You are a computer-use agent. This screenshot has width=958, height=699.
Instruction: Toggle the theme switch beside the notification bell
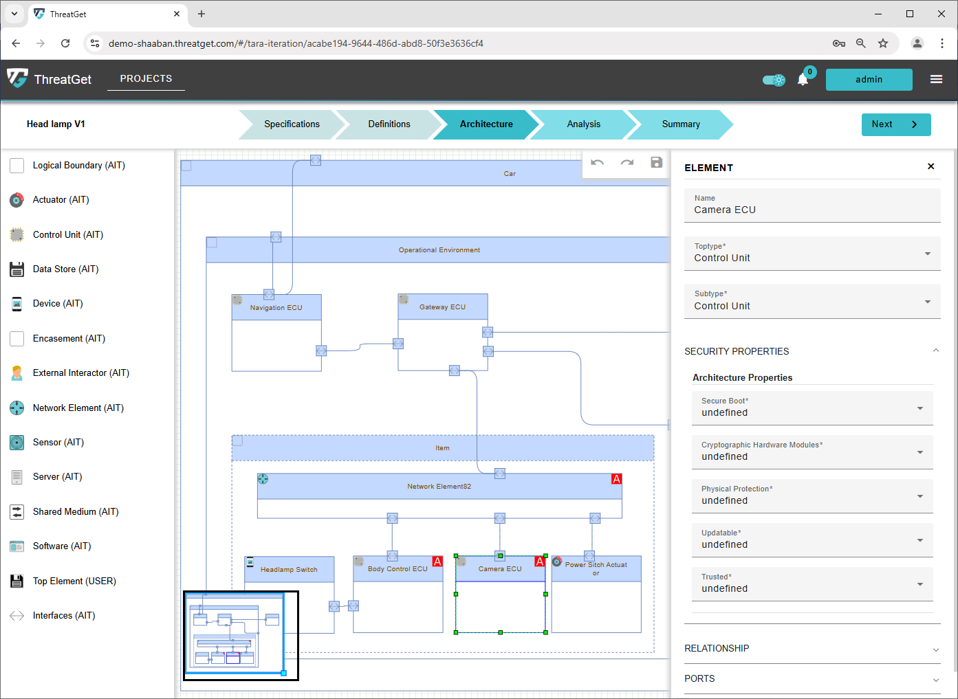pyautogui.click(x=774, y=79)
